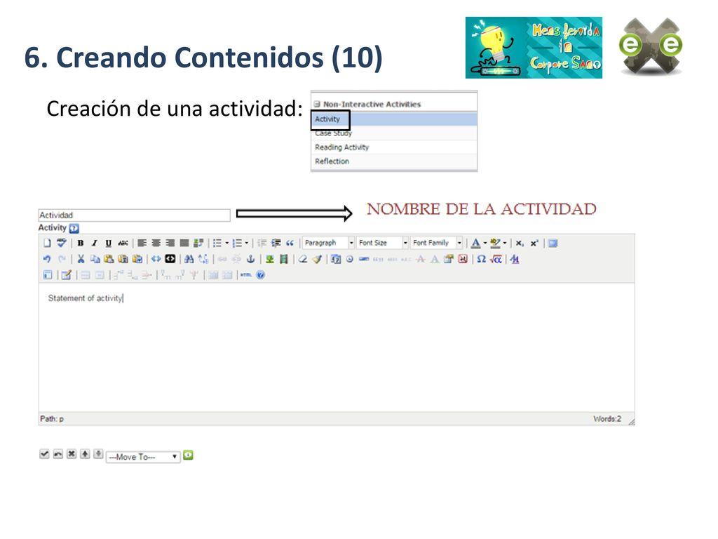Paste from Word

(137, 259)
